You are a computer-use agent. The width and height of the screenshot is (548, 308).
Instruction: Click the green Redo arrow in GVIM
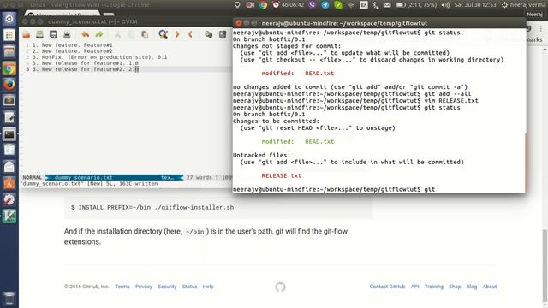(x=99, y=34)
